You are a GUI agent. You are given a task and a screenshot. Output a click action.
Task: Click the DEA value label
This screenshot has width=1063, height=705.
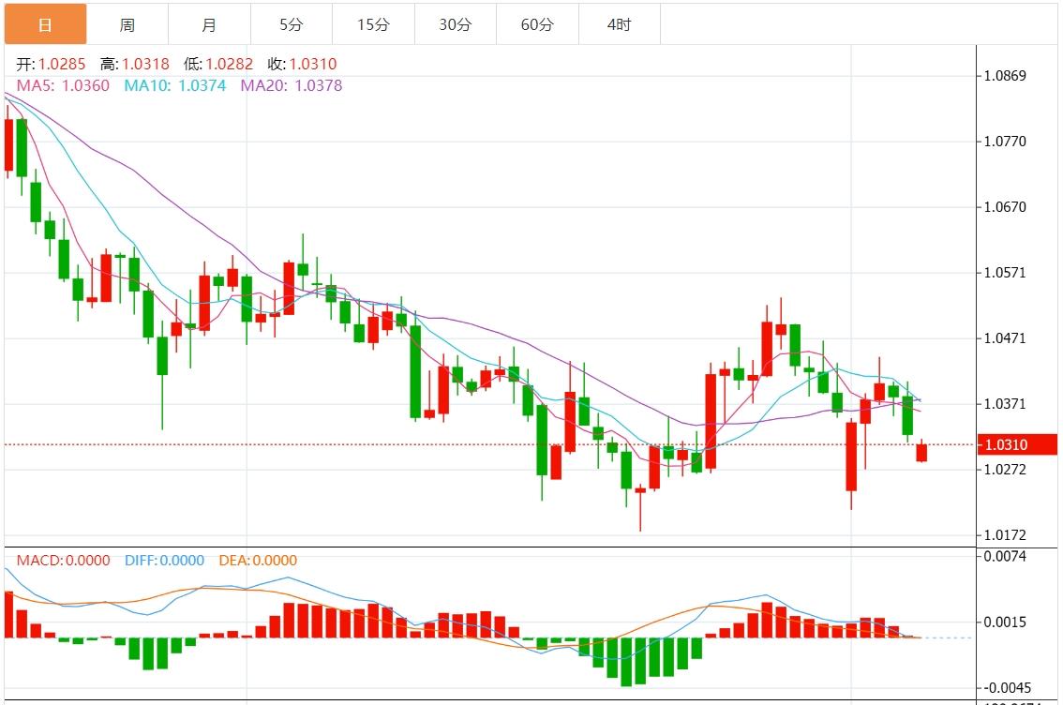[258, 561]
